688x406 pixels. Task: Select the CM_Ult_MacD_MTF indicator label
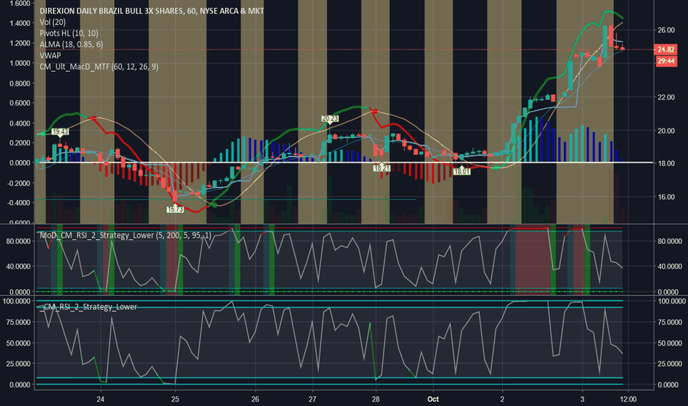coord(99,66)
